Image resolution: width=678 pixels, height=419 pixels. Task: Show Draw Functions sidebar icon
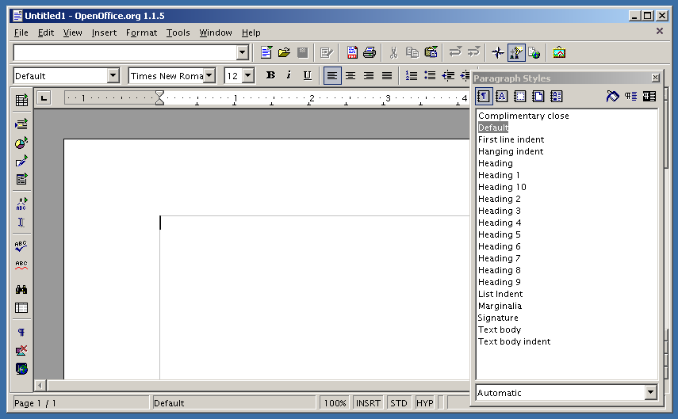pyautogui.click(x=21, y=161)
